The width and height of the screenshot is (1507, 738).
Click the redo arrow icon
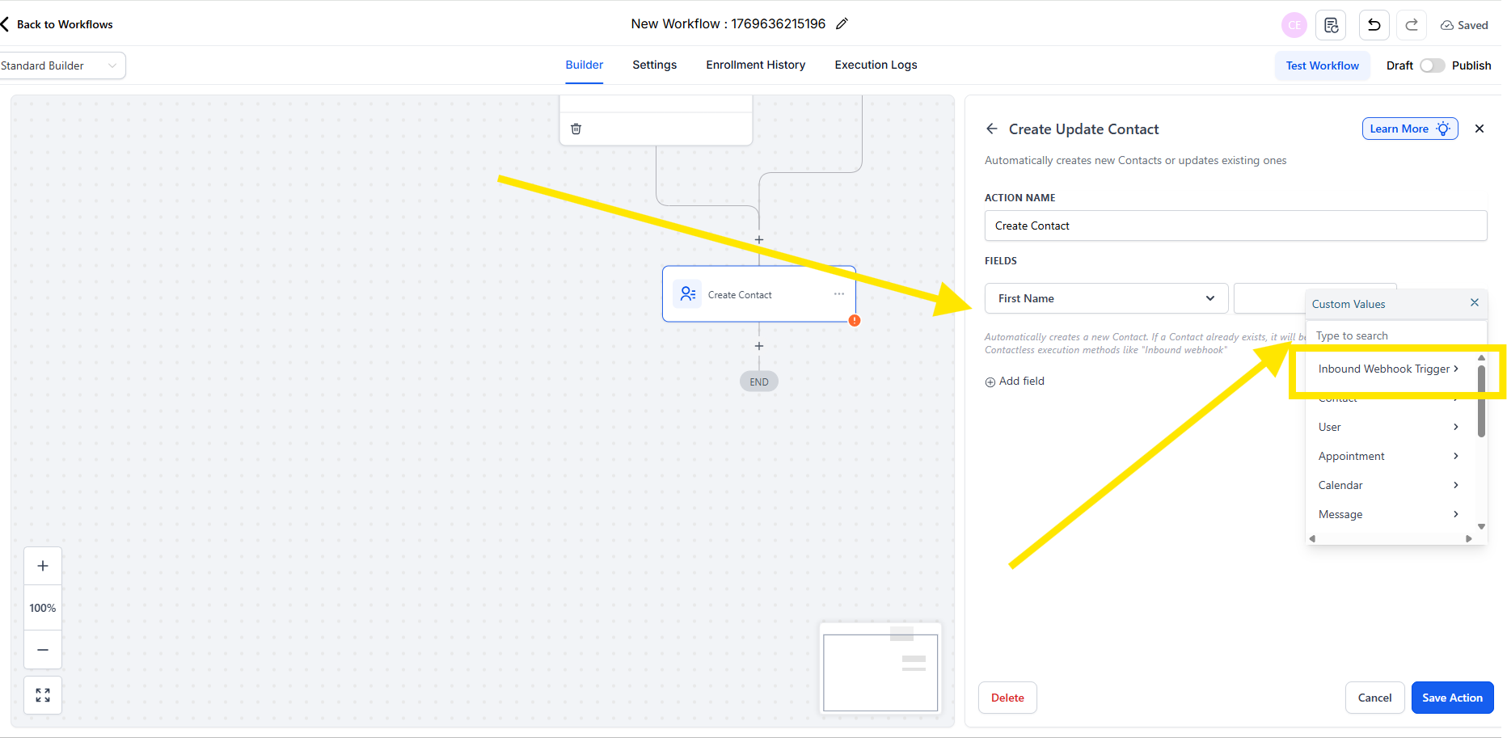point(1412,25)
